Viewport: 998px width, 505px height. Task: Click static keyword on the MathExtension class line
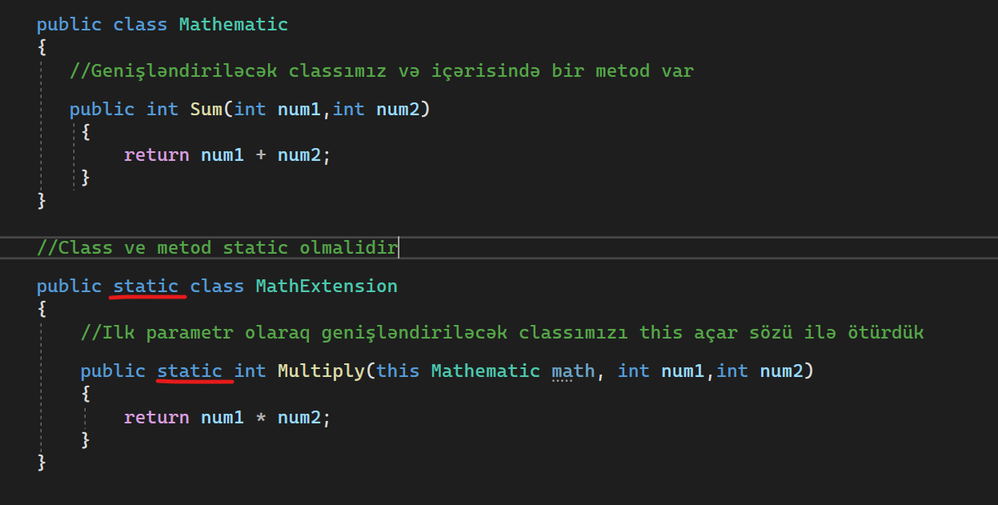click(x=146, y=286)
